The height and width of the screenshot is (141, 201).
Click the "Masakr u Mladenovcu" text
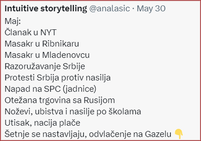(x=47, y=55)
